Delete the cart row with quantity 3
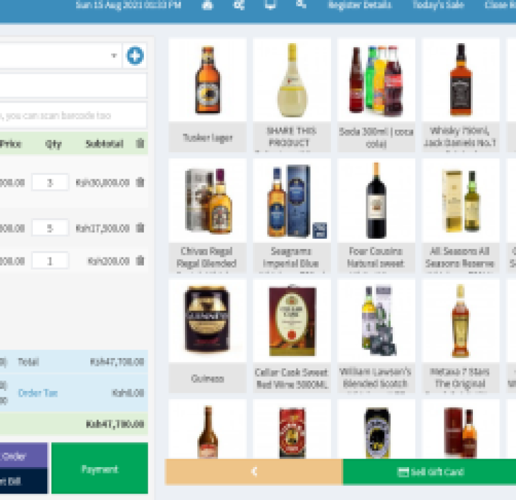The image size is (516, 500). 140,182
